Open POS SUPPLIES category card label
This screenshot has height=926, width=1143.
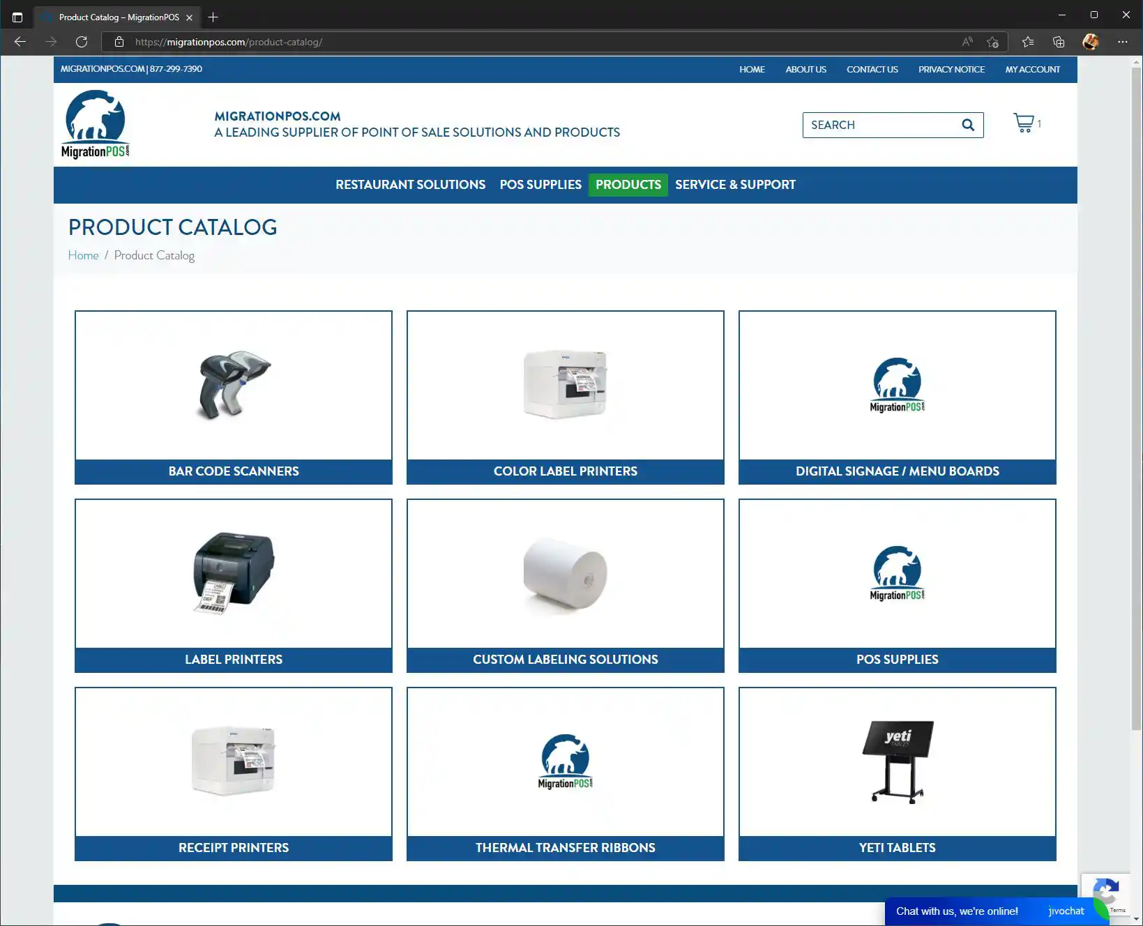click(x=898, y=660)
